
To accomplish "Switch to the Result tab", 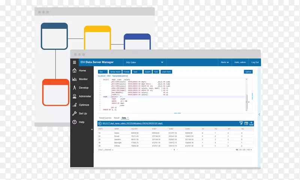I will [x=116, y=118].
